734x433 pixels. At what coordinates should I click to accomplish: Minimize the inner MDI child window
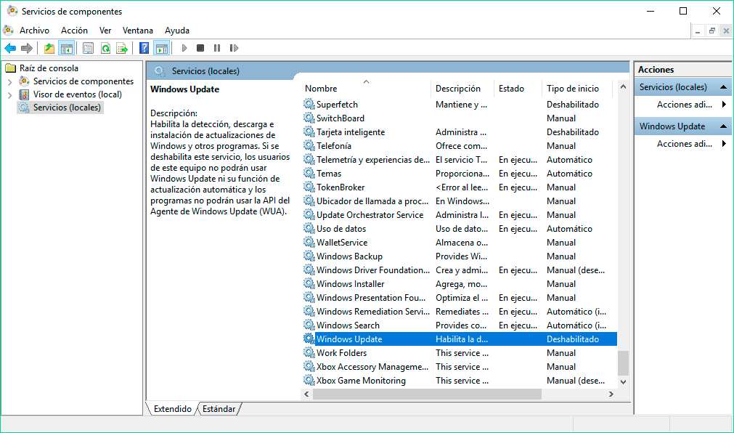(x=698, y=31)
